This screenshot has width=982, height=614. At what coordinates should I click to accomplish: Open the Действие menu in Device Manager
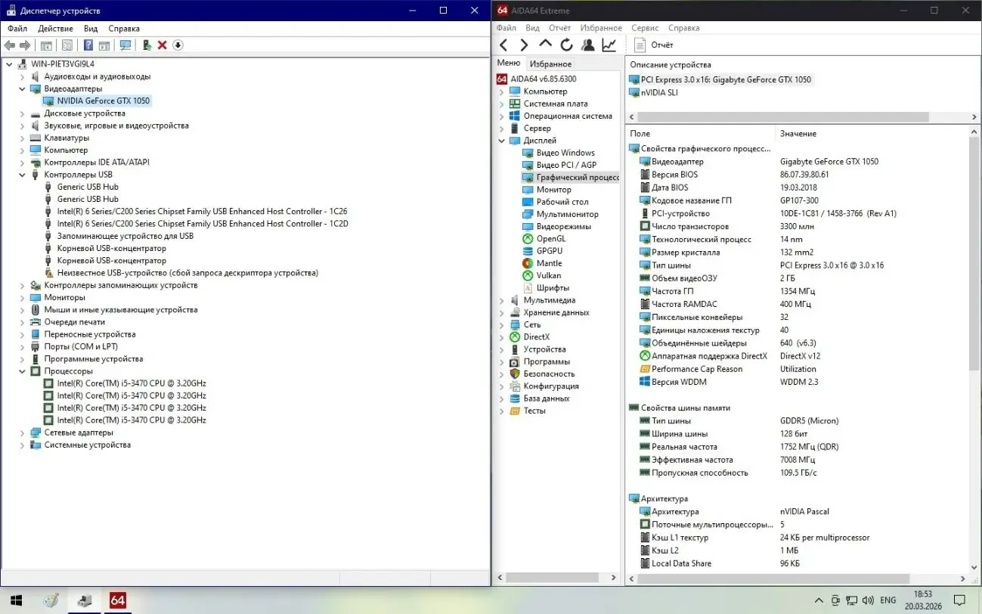(x=55, y=29)
